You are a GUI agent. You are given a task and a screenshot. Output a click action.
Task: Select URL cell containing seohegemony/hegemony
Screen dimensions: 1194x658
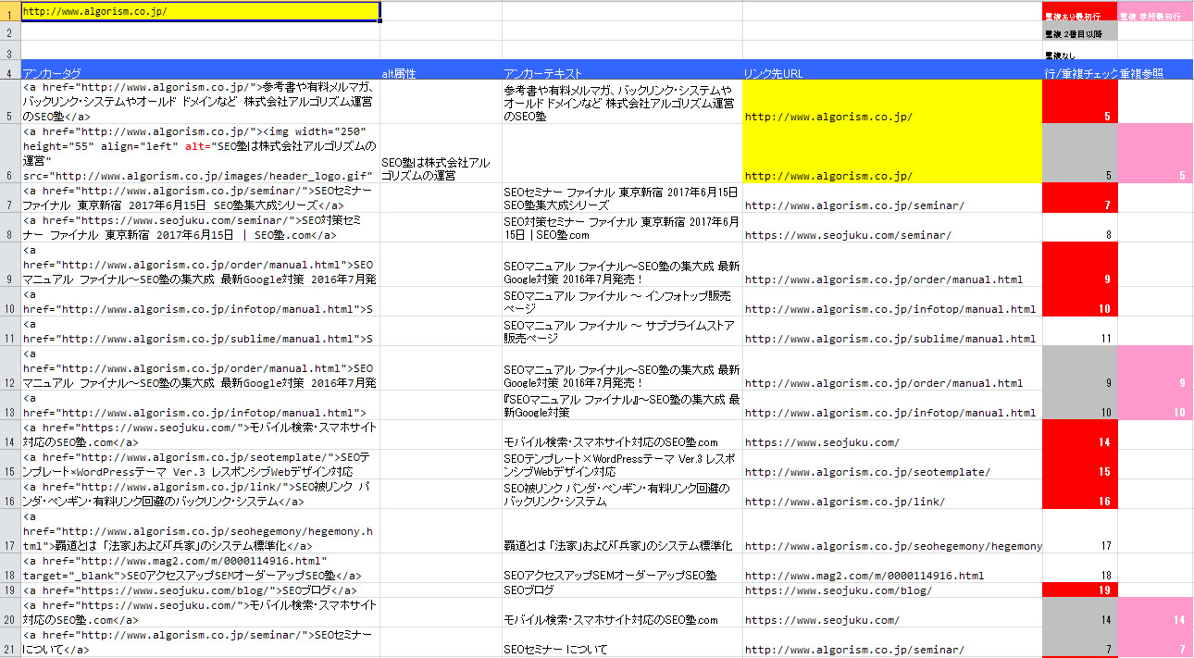pos(892,531)
